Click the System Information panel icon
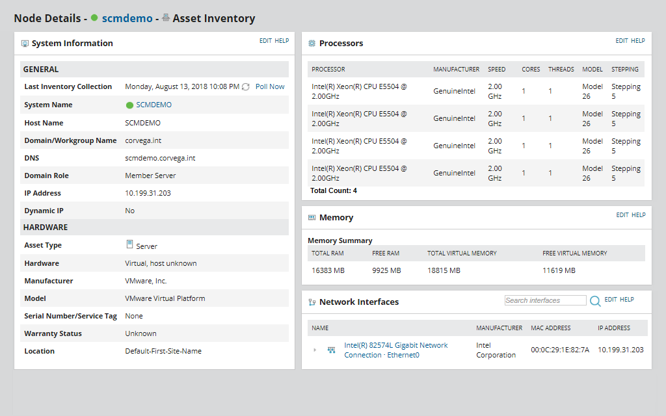This screenshot has width=666, height=416. 25,44
